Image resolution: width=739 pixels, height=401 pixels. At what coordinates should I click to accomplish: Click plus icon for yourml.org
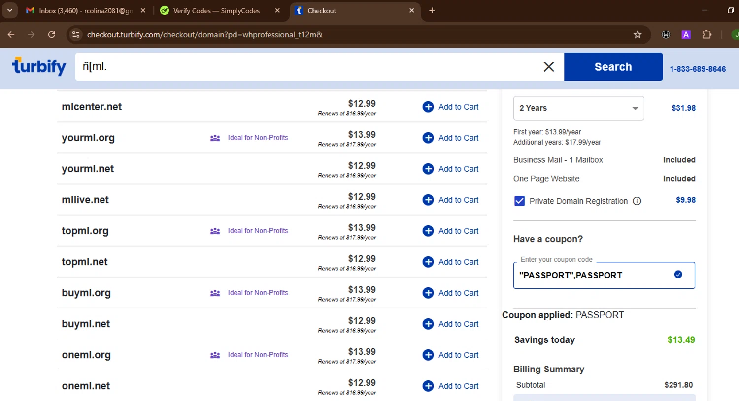pos(428,138)
